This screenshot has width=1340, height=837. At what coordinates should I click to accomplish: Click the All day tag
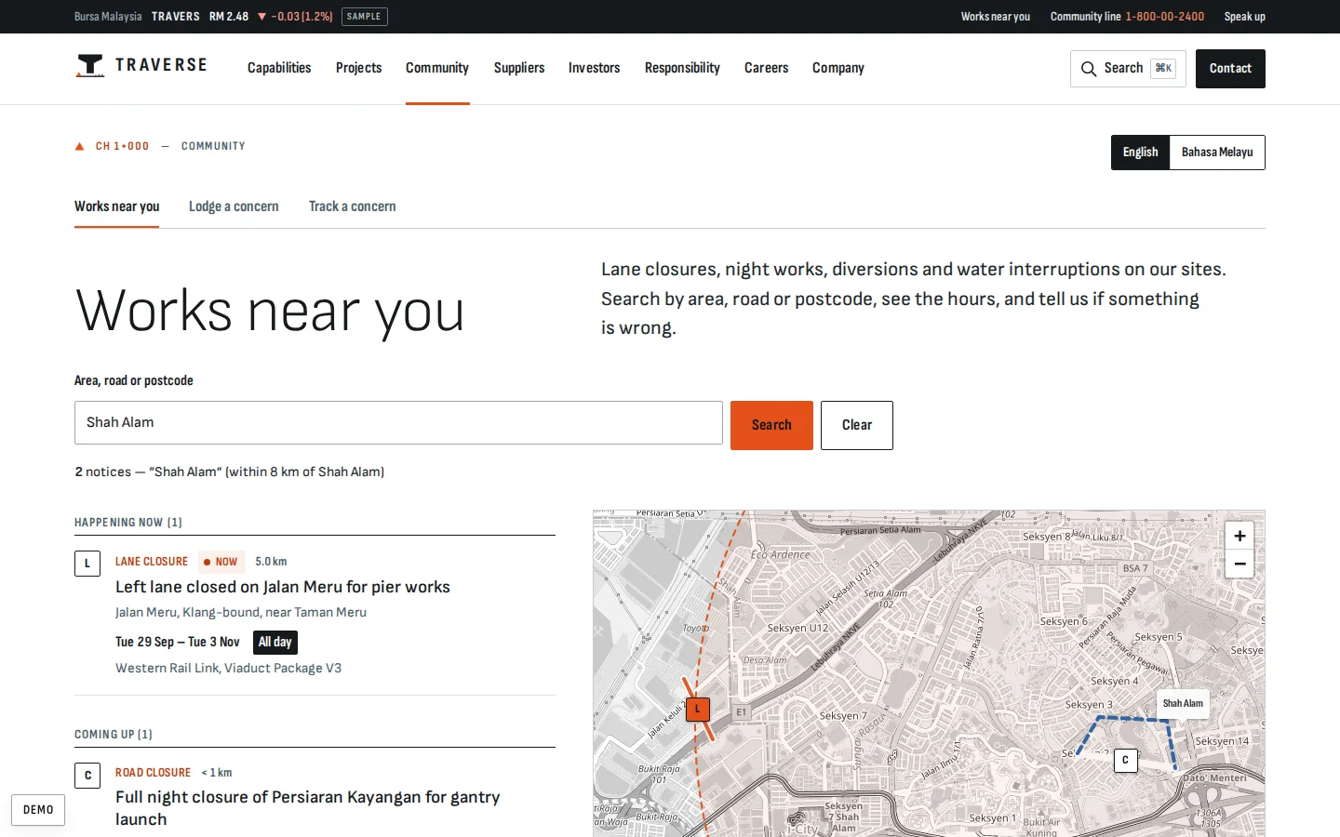click(x=275, y=643)
